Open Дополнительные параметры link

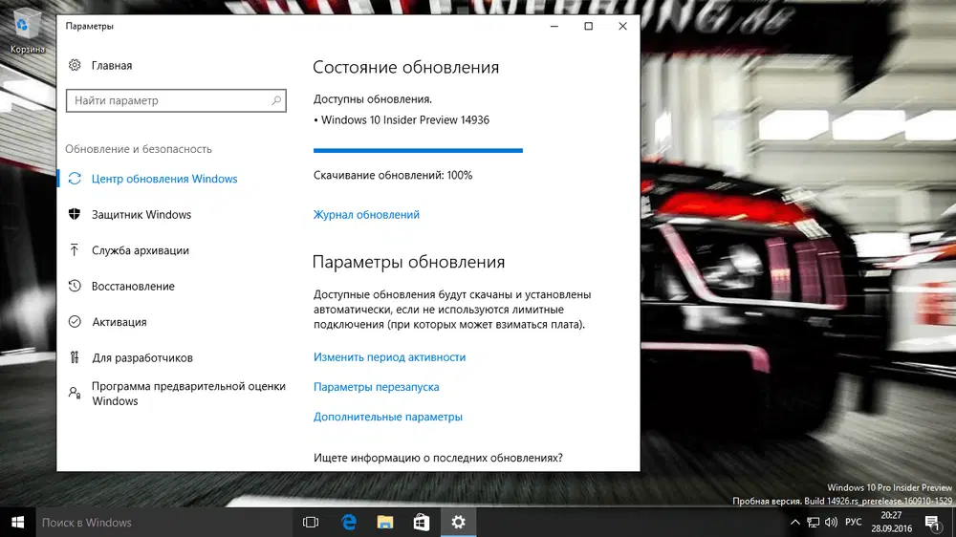pyautogui.click(x=388, y=417)
